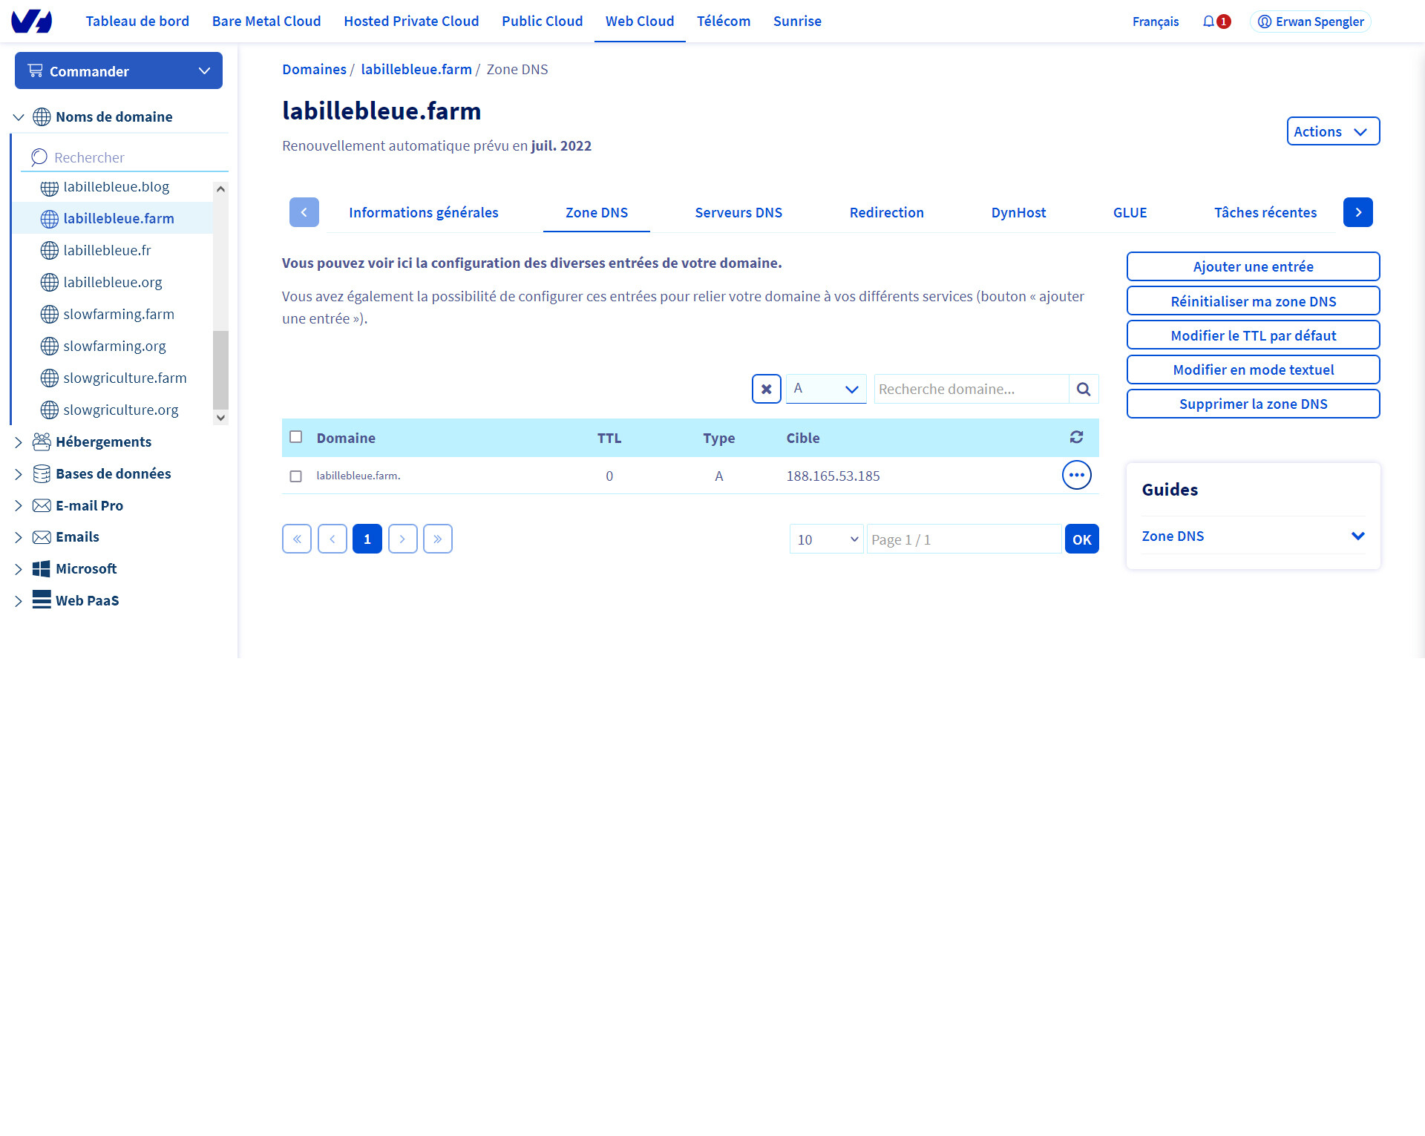
Task: Click the OK page-jump button
Action: [1082, 539]
